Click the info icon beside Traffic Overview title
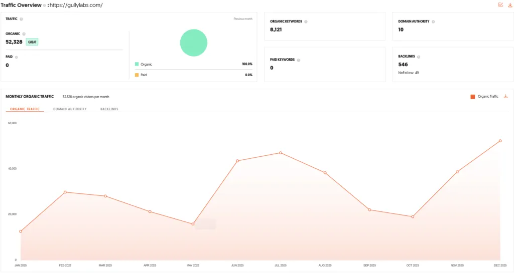Image resolution: width=514 pixels, height=273 pixels. [44, 5]
